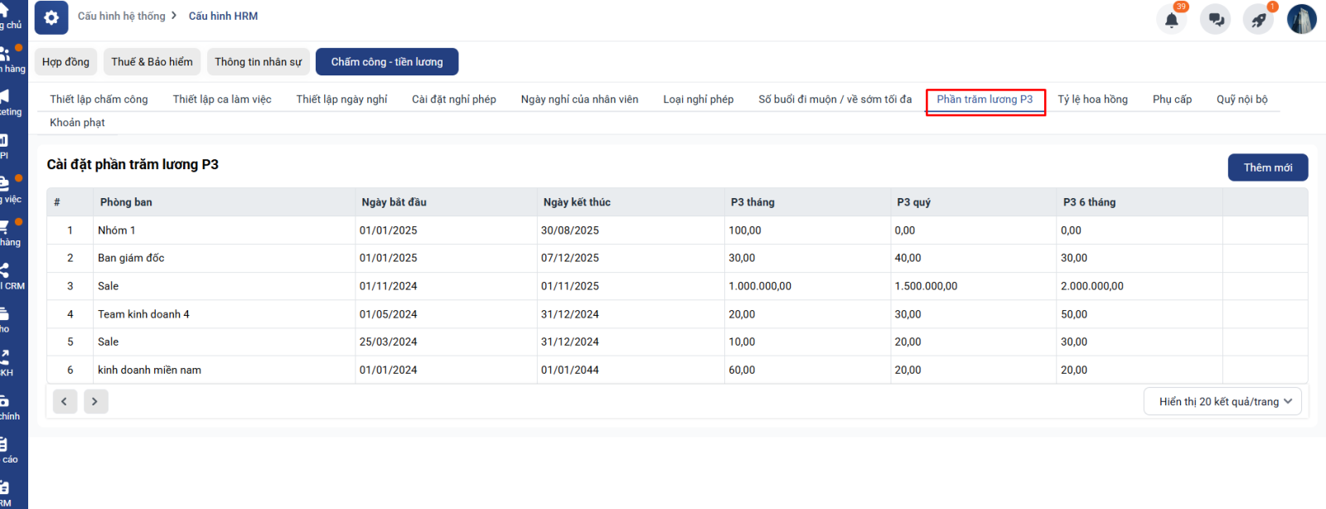
Task: Go to previous page arrow
Action: coord(65,401)
